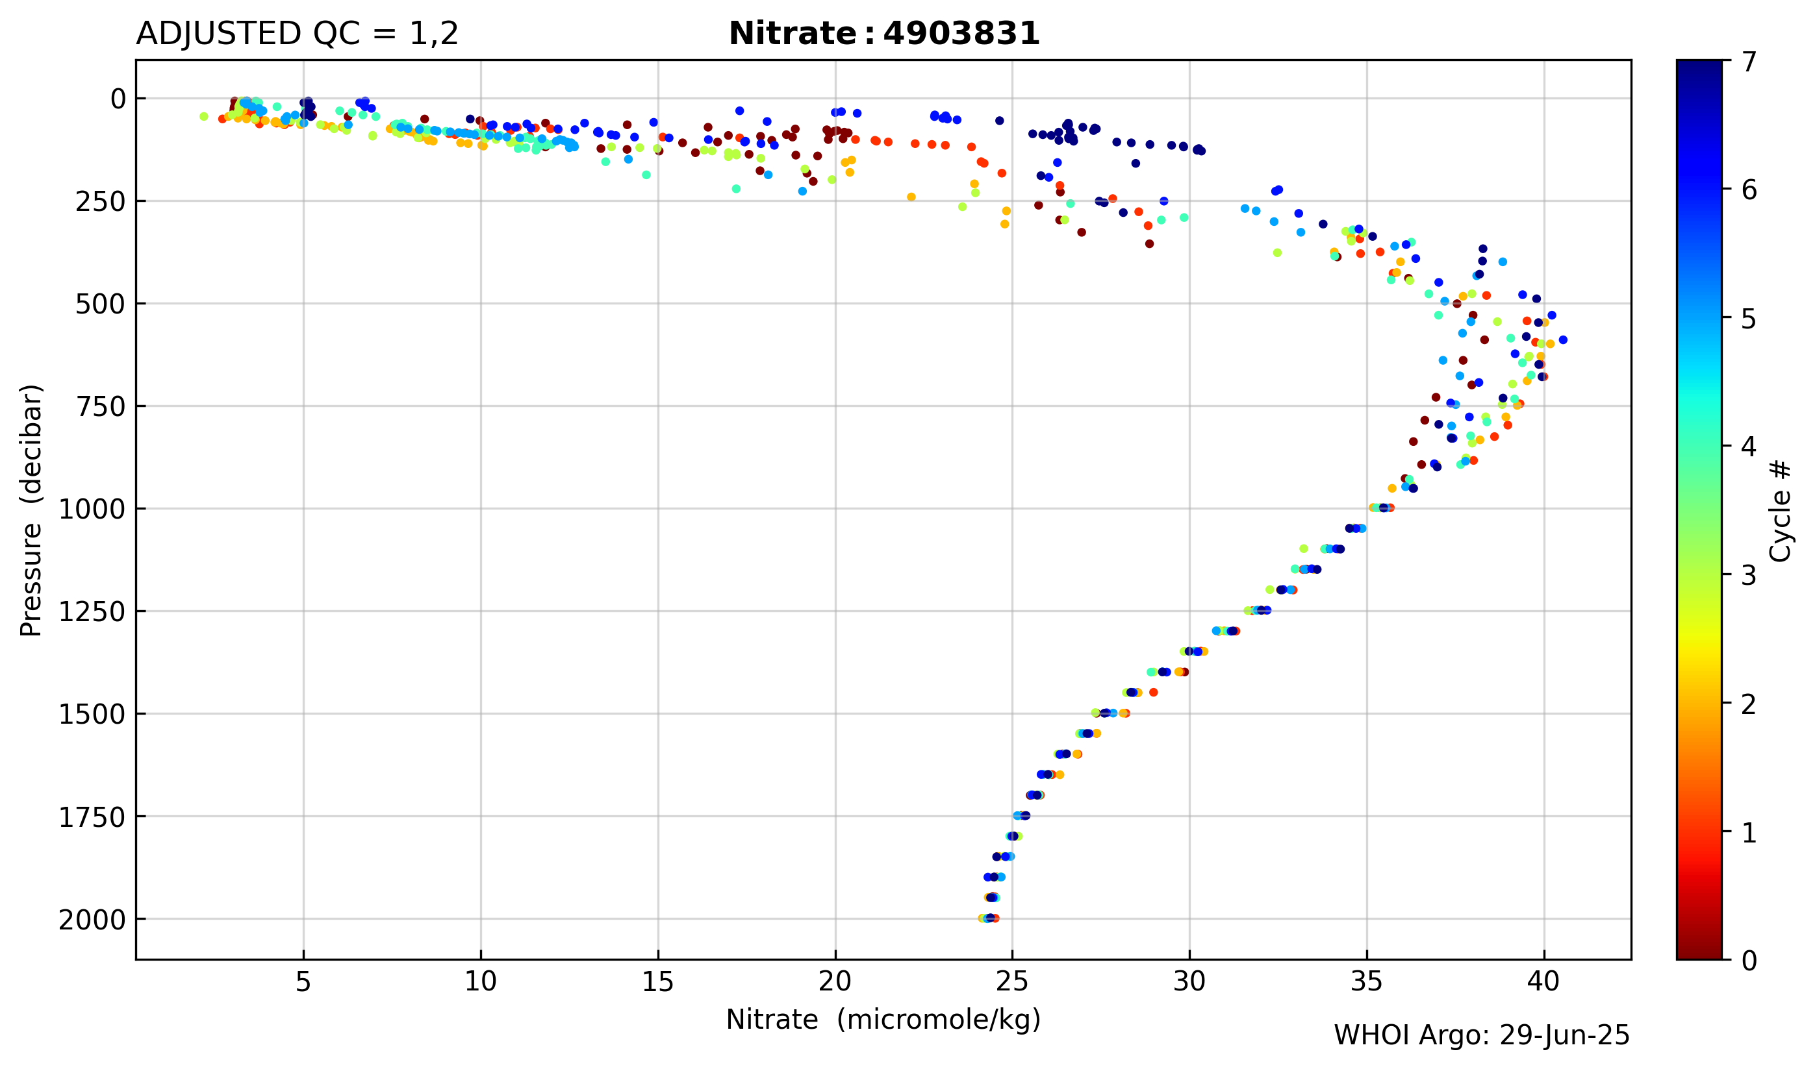The width and height of the screenshot is (1815, 1069).
Task: Click x-axis tick label '10'
Action: [481, 981]
